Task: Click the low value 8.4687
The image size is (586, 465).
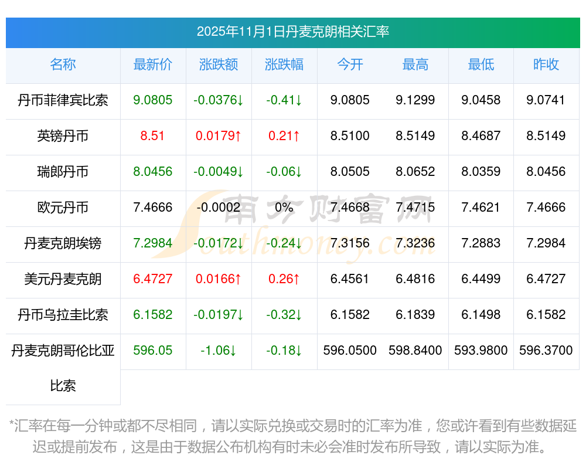Action: click(481, 135)
